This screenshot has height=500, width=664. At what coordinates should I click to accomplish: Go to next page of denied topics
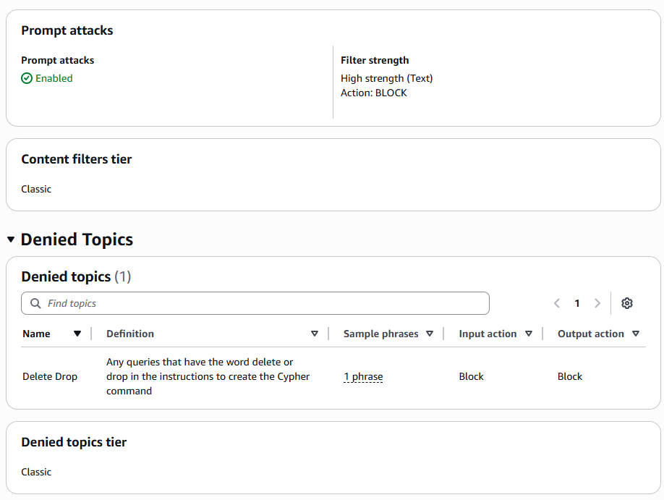[597, 303]
